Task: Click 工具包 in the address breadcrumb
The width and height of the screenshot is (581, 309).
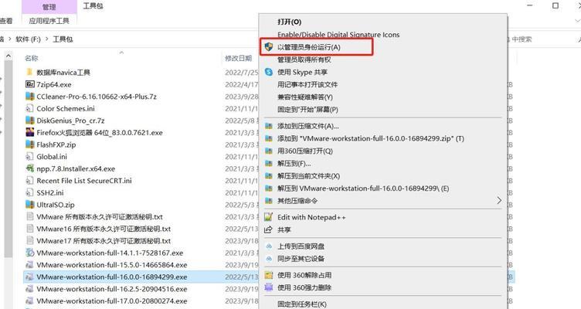Action: coord(63,39)
